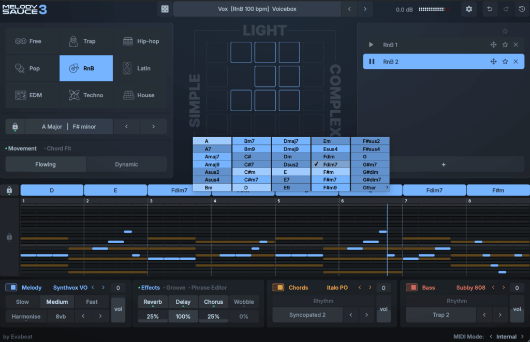Set melody speed to Slow
This screenshot has width=530, height=342.
coord(22,302)
